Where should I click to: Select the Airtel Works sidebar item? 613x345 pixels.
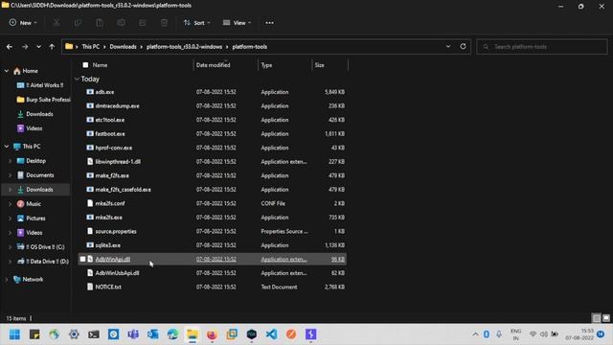pos(40,85)
